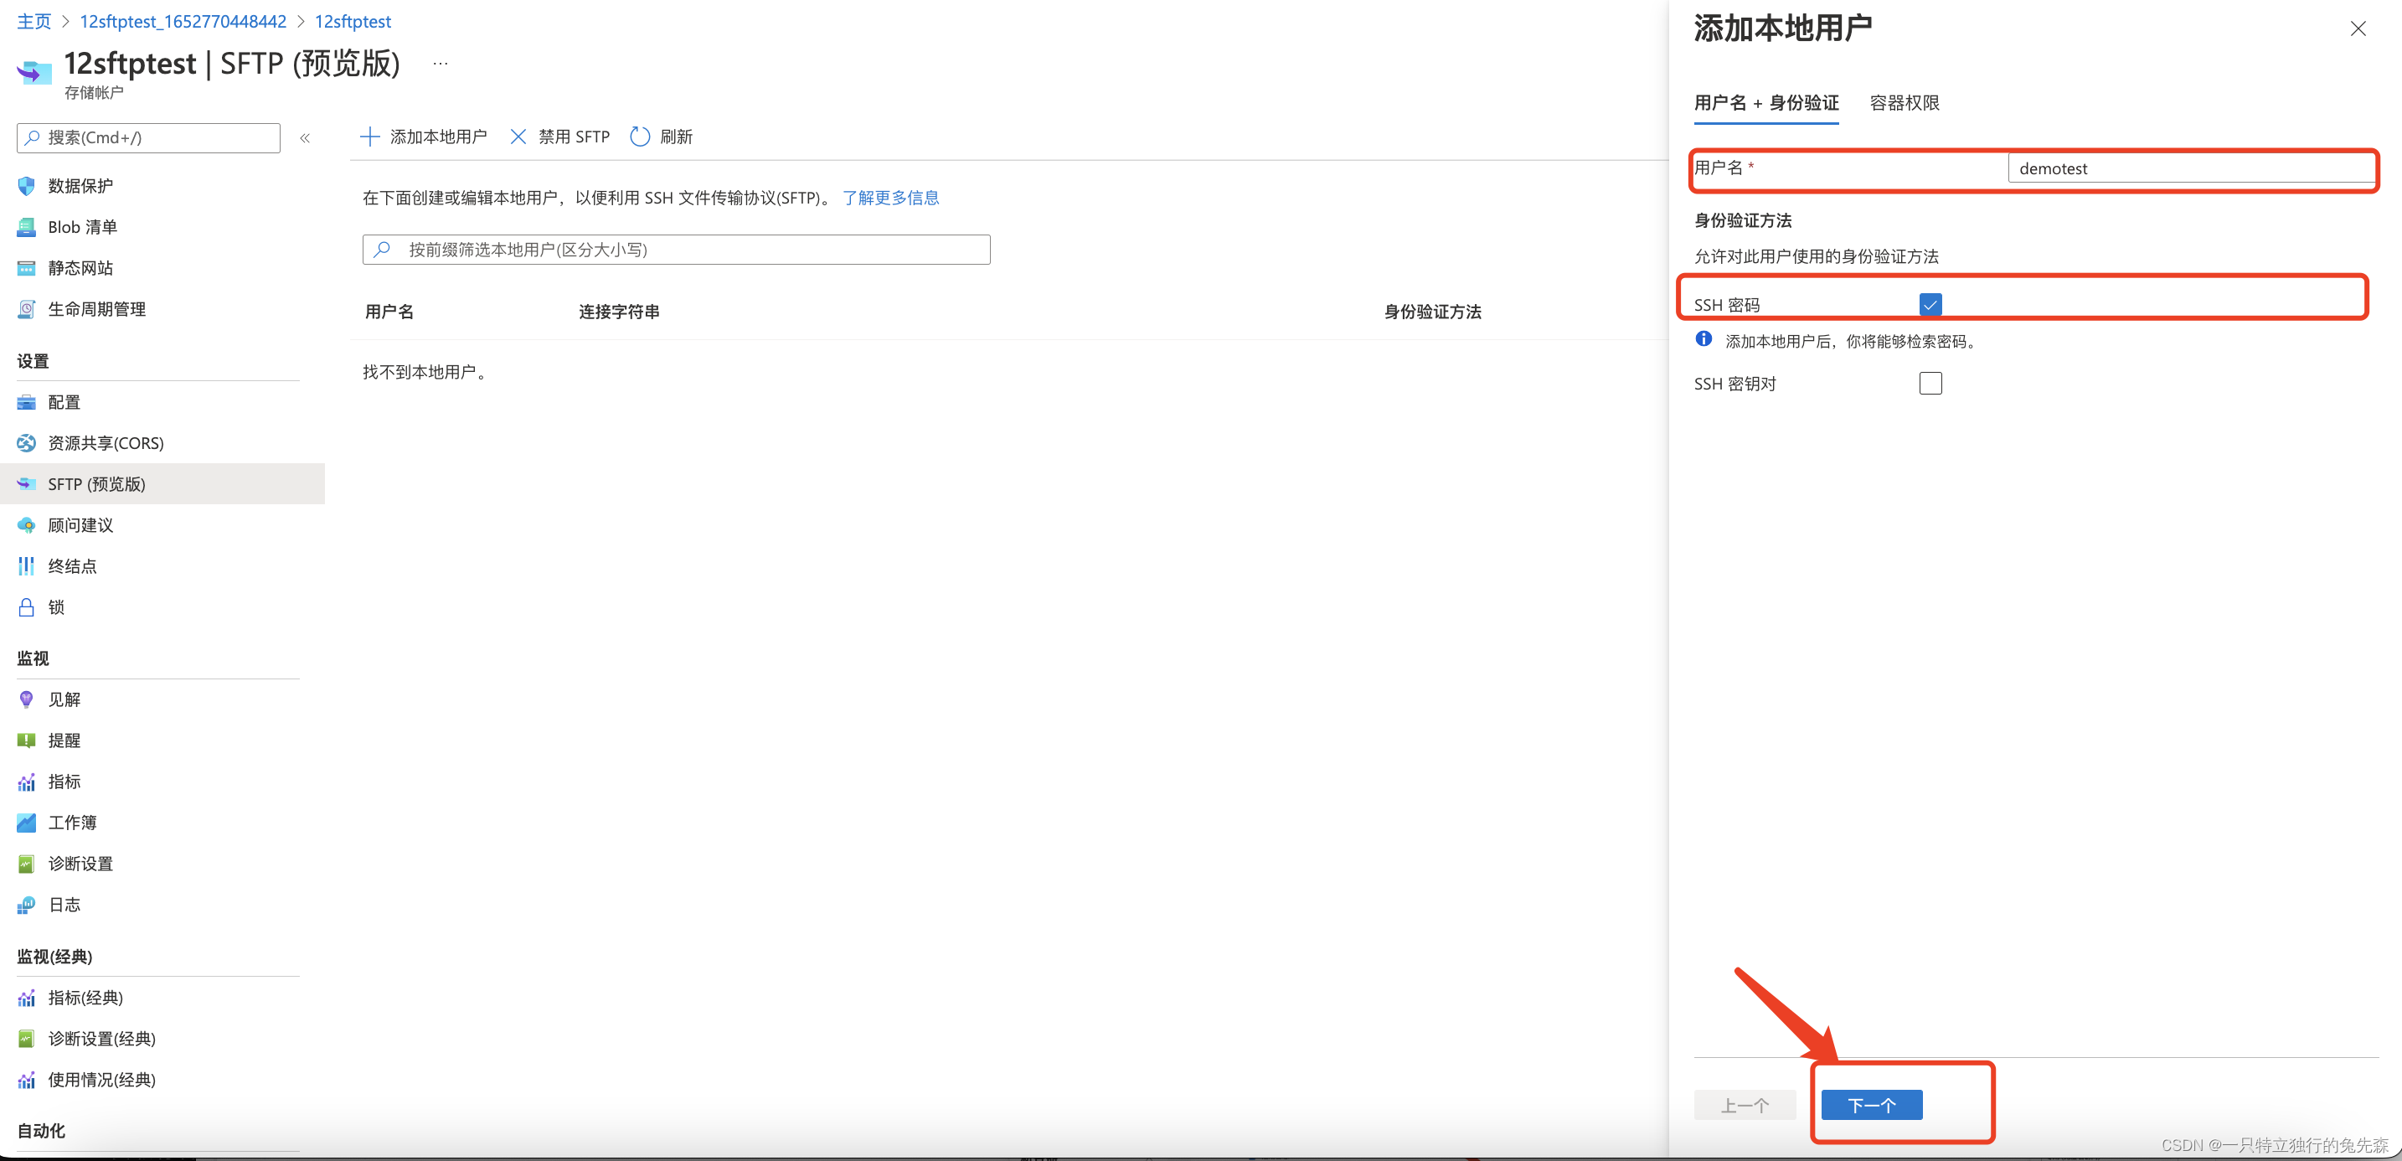The width and height of the screenshot is (2402, 1161).
Task: Uncheck the SSH 密码 checkbox
Action: click(1930, 304)
